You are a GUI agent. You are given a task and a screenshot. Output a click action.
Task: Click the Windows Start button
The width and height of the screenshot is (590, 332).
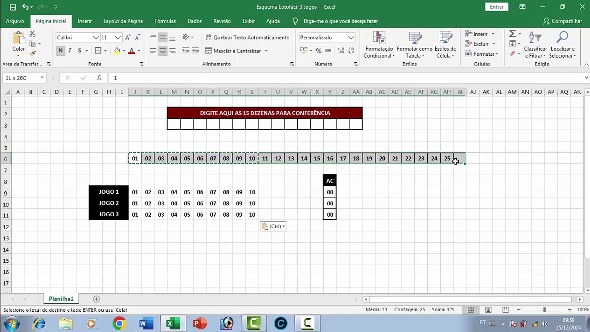tap(11, 324)
